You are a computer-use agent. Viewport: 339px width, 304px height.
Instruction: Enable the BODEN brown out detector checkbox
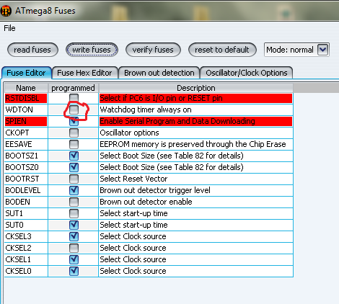[74, 202]
